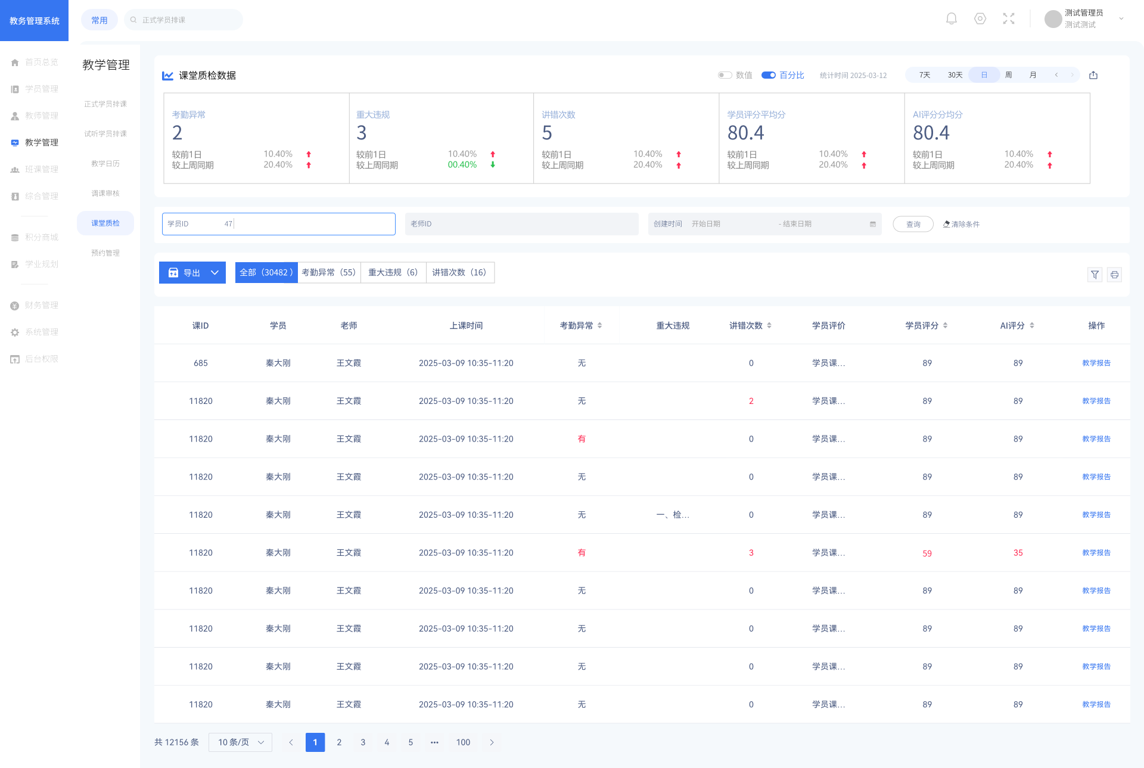Click the search magnifier icon in top bar
1144x768 pixels.
pyautogui.click(x=133, y=20)
